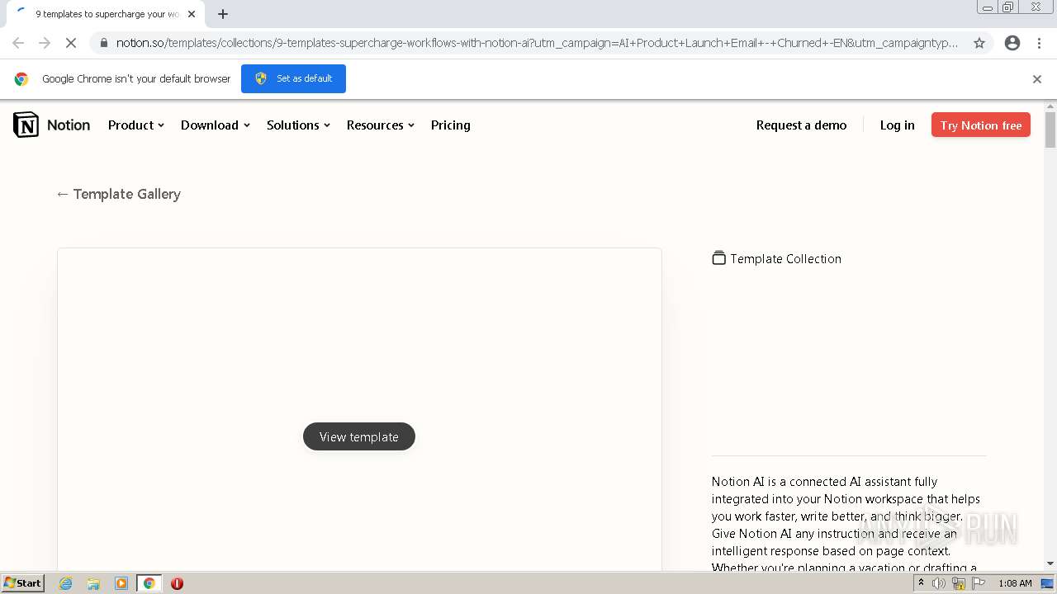Expand the Resources menu
The width and height of the screenshot is (1057, 594).
(x=380, y=125)
